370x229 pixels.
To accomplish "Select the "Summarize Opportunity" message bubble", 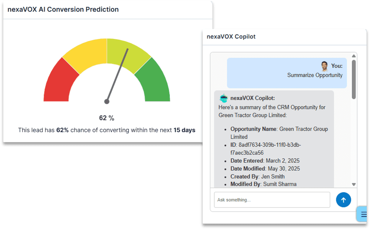I will 287,73.
